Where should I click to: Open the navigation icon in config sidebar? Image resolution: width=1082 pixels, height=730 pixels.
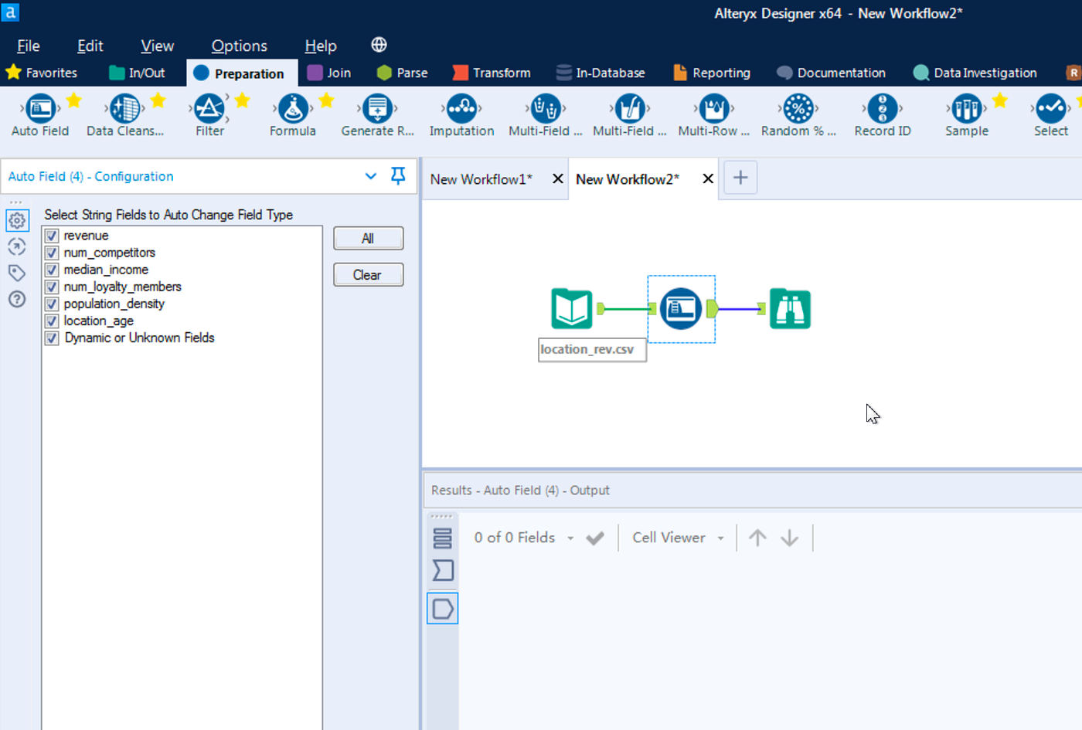click(x=17, y=247)
